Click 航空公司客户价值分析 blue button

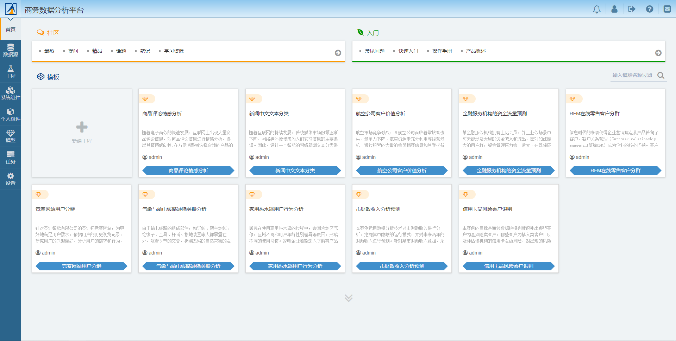pyautogui.click(x=402, y=170)
